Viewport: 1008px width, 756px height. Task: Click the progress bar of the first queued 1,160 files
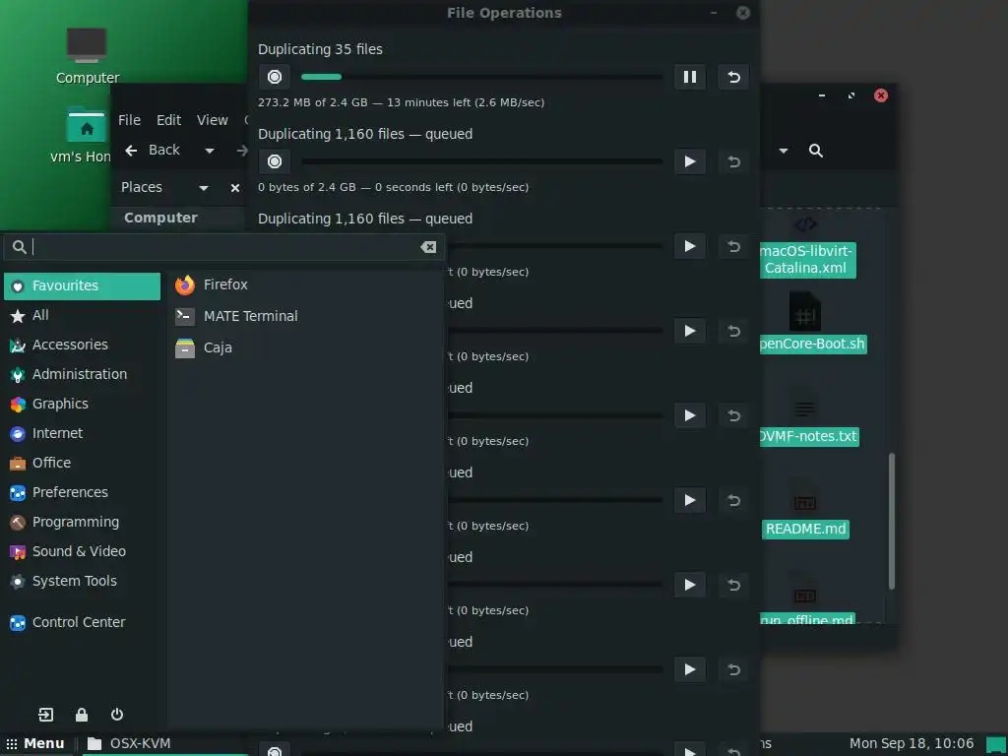click(x=481, y=162)
